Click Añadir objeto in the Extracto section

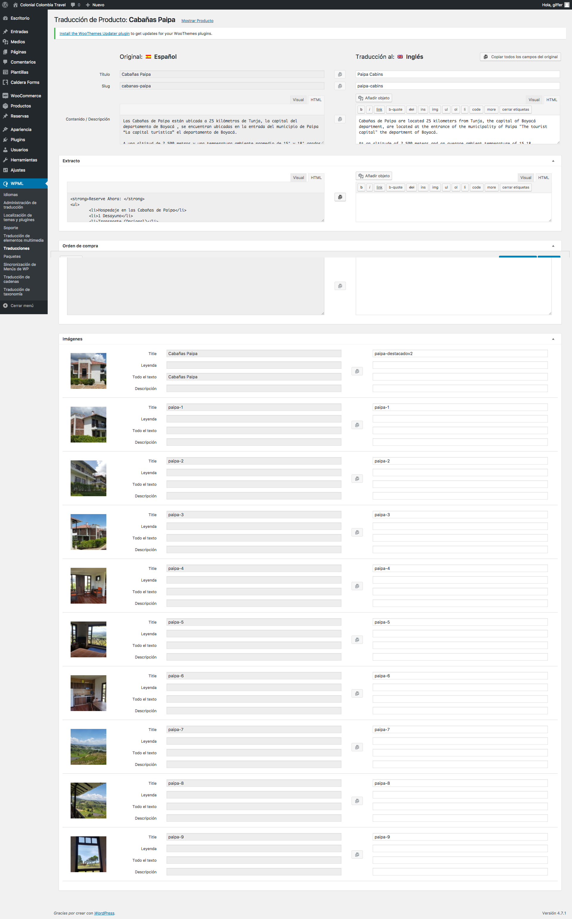pos(374,176)
